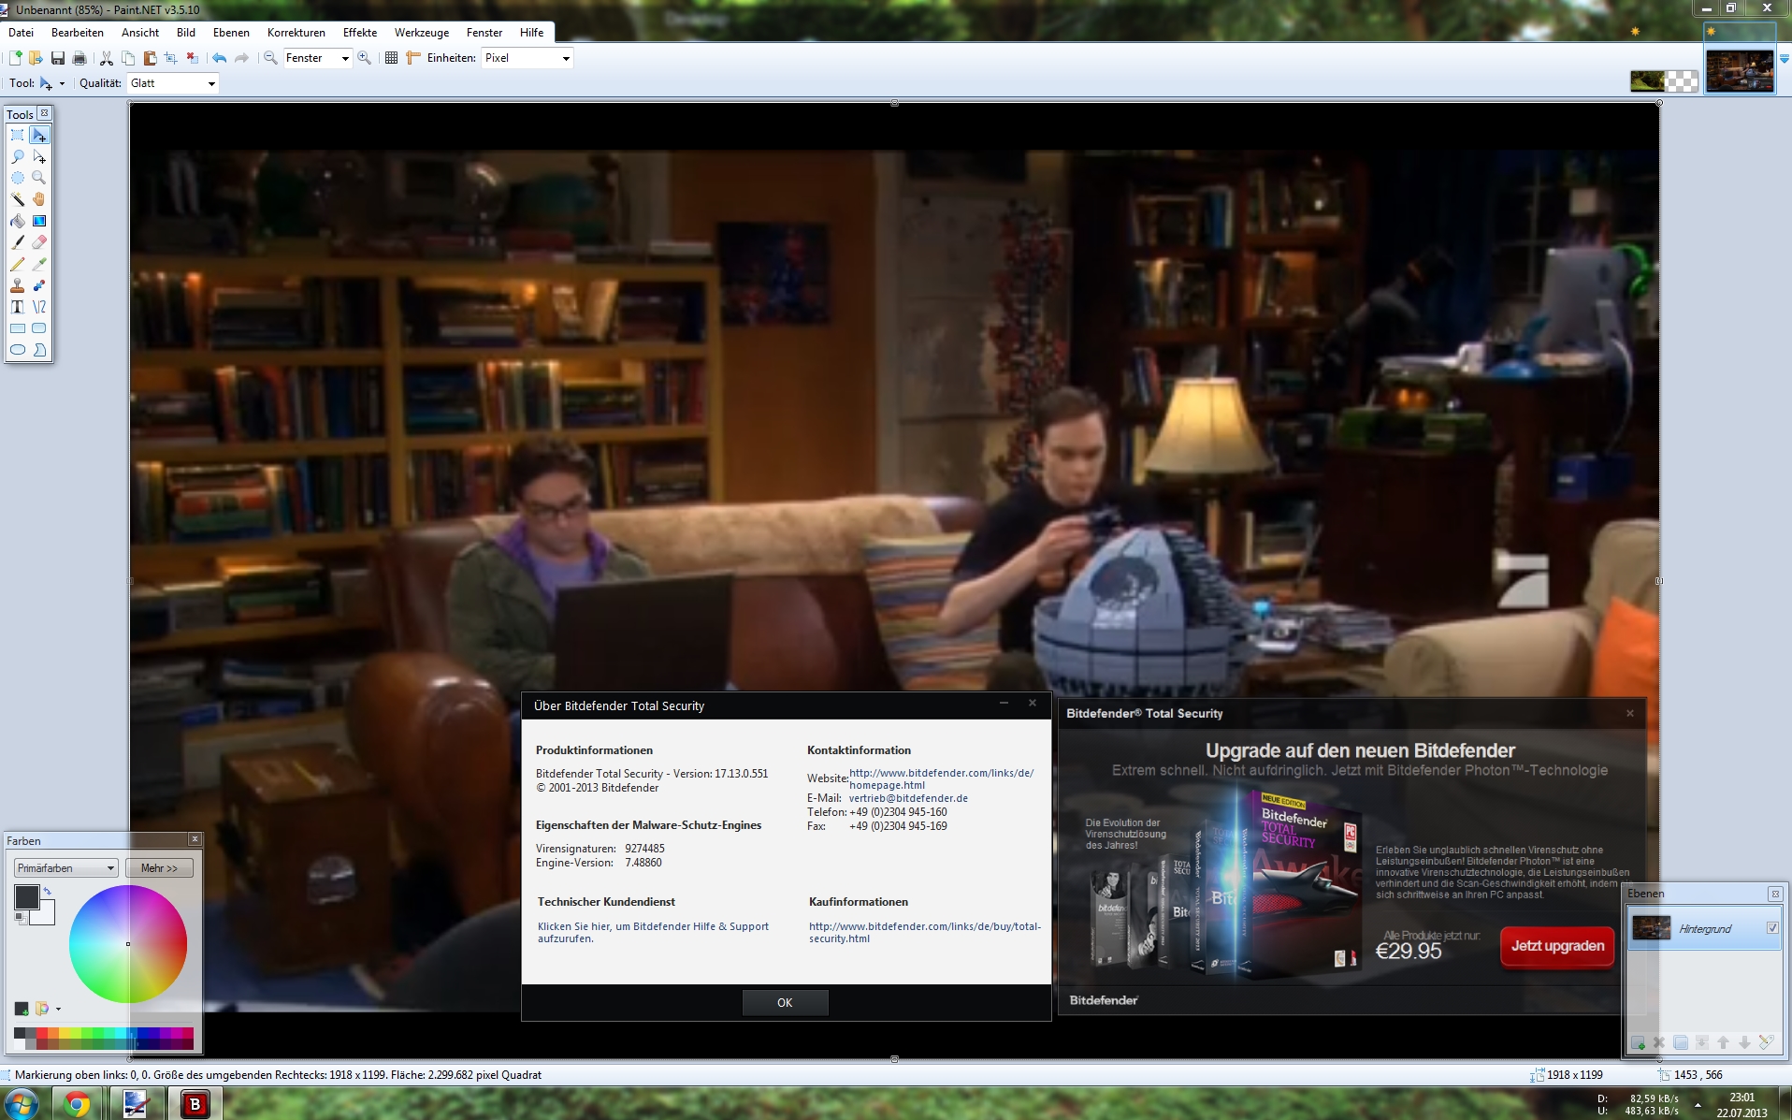Click the Zoom In magnifier icon
Image resolution: width=1792 pixels, height=1120 pixels.
pyautogui.click(x=365, y=58)
